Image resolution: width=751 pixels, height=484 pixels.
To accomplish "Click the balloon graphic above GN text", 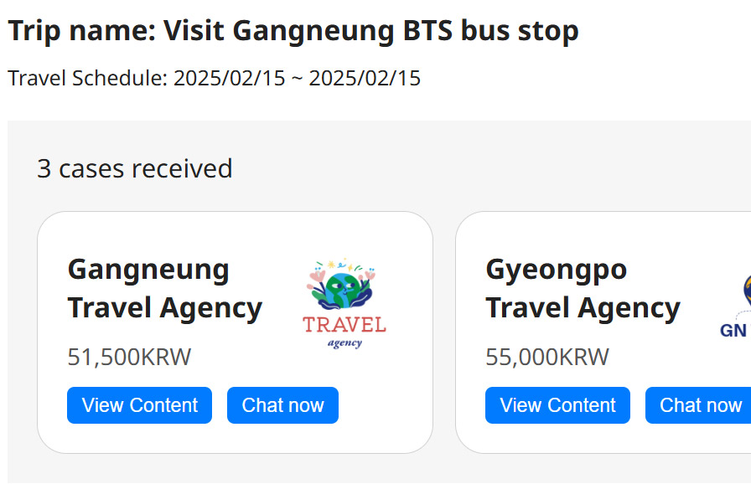I will (745, 293).
